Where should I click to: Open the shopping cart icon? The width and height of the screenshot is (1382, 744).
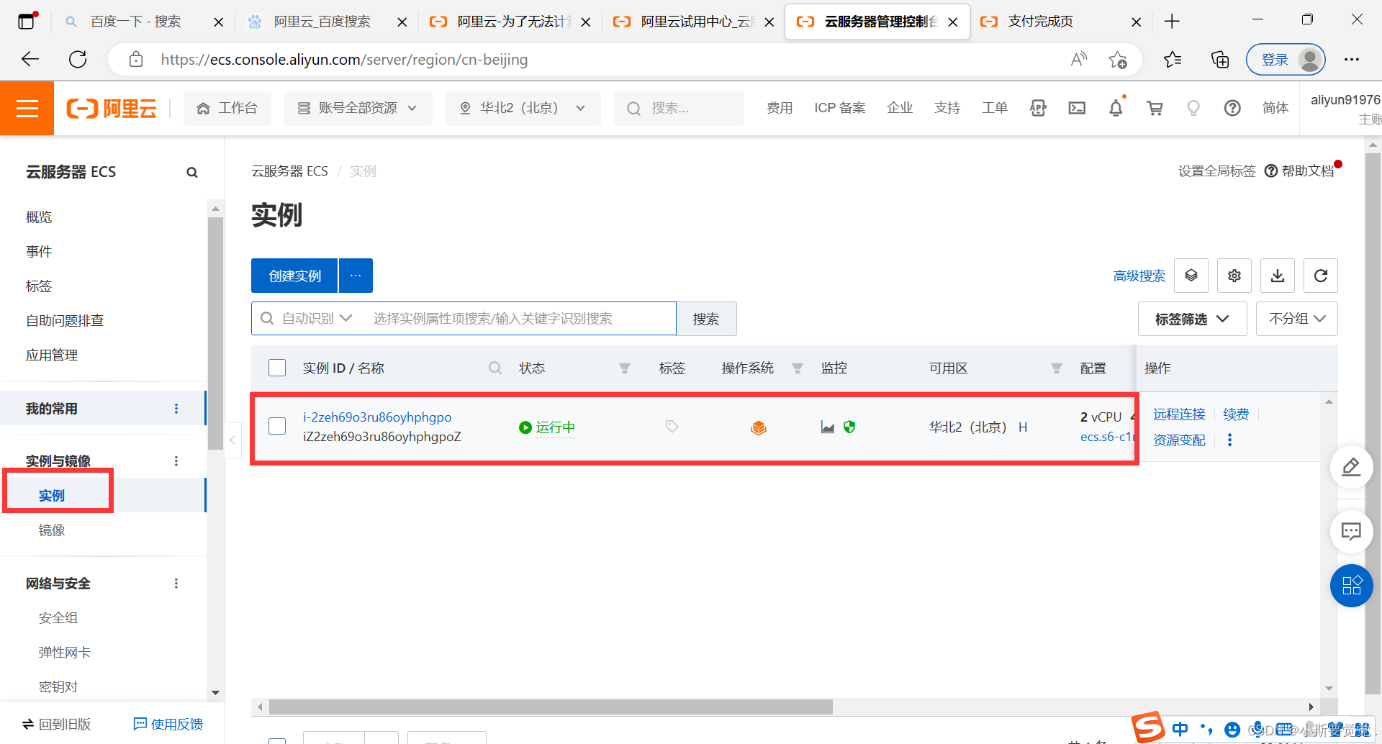1155,108
